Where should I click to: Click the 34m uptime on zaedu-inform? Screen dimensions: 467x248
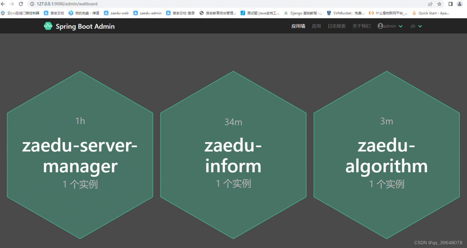233,122
